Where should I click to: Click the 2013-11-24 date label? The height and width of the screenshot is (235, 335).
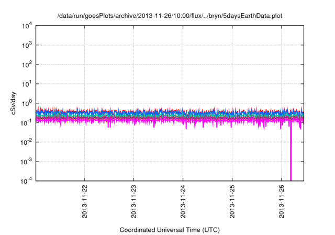click(x=183, y=201)
